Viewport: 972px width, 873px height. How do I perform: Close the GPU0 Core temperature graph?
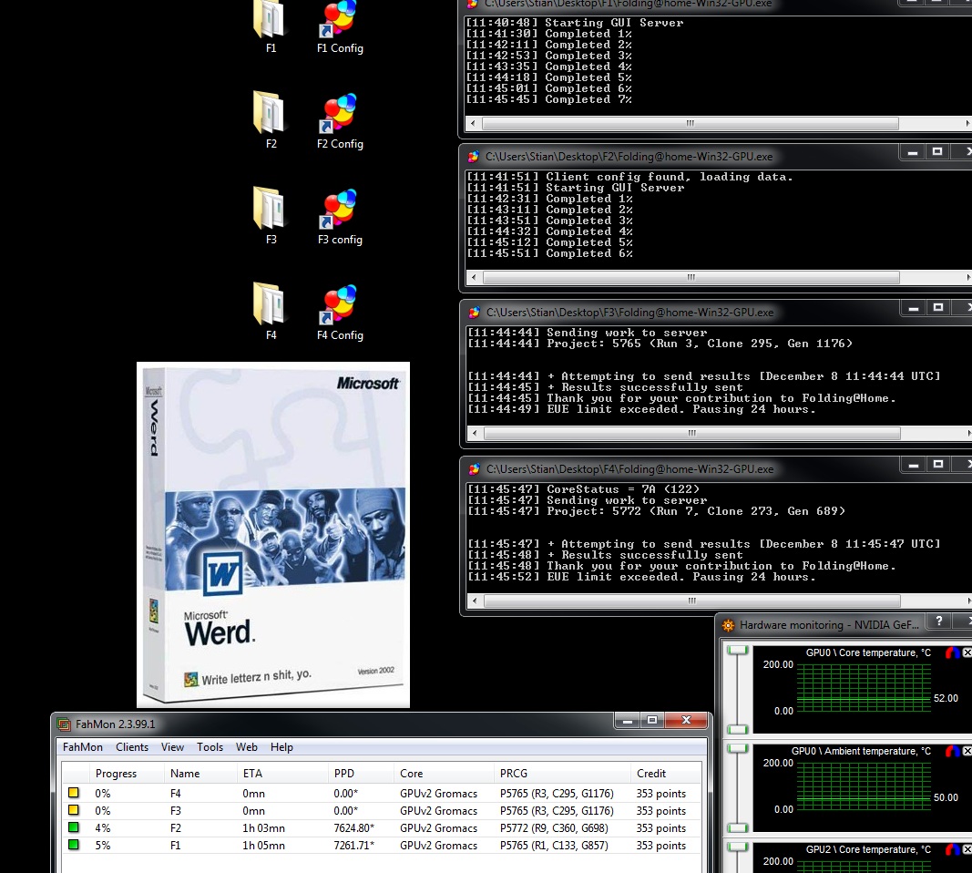click(967, 652)
